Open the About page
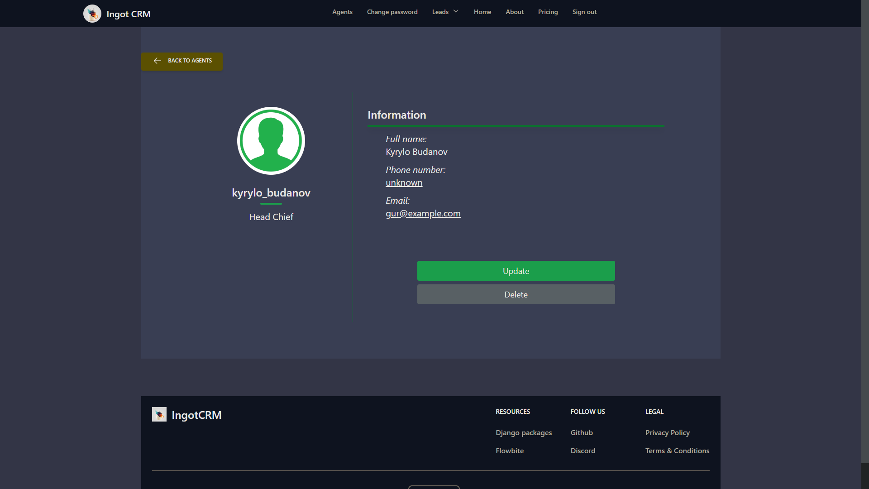 tap(515, 12)
